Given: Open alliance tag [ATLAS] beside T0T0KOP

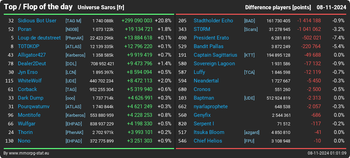Looking at the screenshot, I should [x=74, y=47].
